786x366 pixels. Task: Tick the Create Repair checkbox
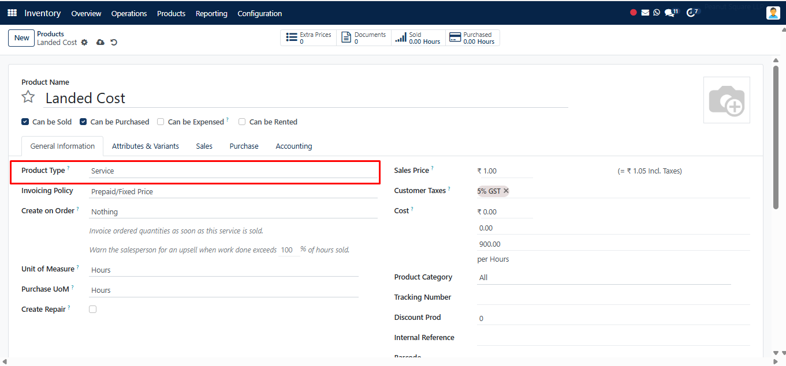(92, 310)
